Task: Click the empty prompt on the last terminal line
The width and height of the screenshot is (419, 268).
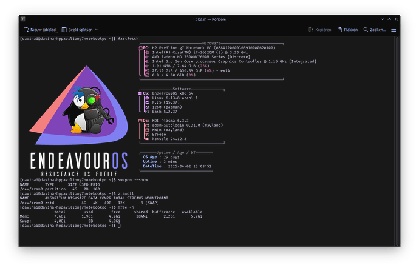Action: (x=119, y=226)
